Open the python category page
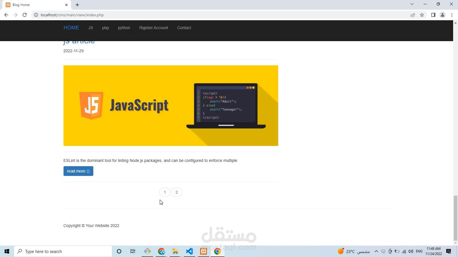 pos(124,28)
